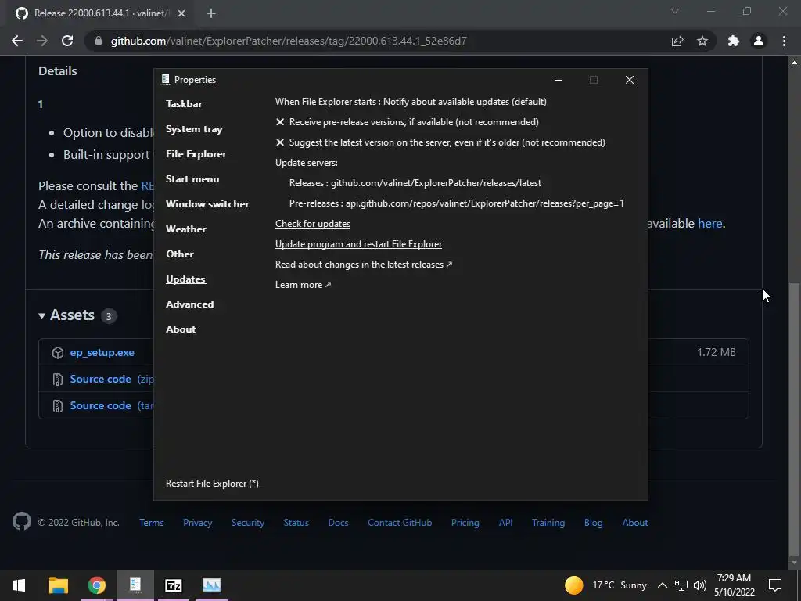The image size is (801, 601).
Task: Show hidden system tray icons
Action: (x=662, y=585)
